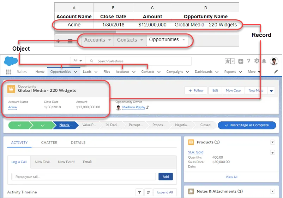
Task: Refresh the activity timeline
Action: 149,192
